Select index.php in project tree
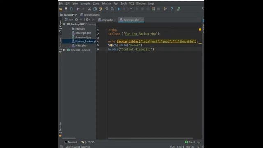263x148 pixels. 79,46
